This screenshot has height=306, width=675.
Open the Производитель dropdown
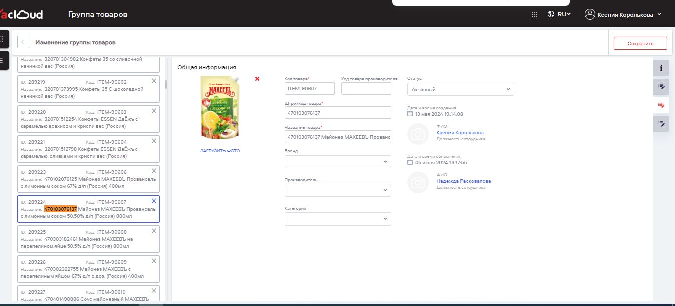coord(338,190)
